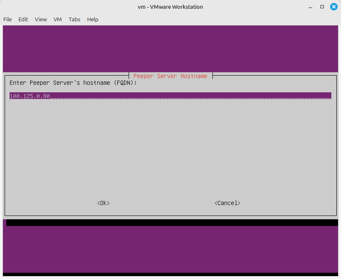341x279 pixels.
Task: Close the VMware Workstation window
Action: tap(333, 7)
